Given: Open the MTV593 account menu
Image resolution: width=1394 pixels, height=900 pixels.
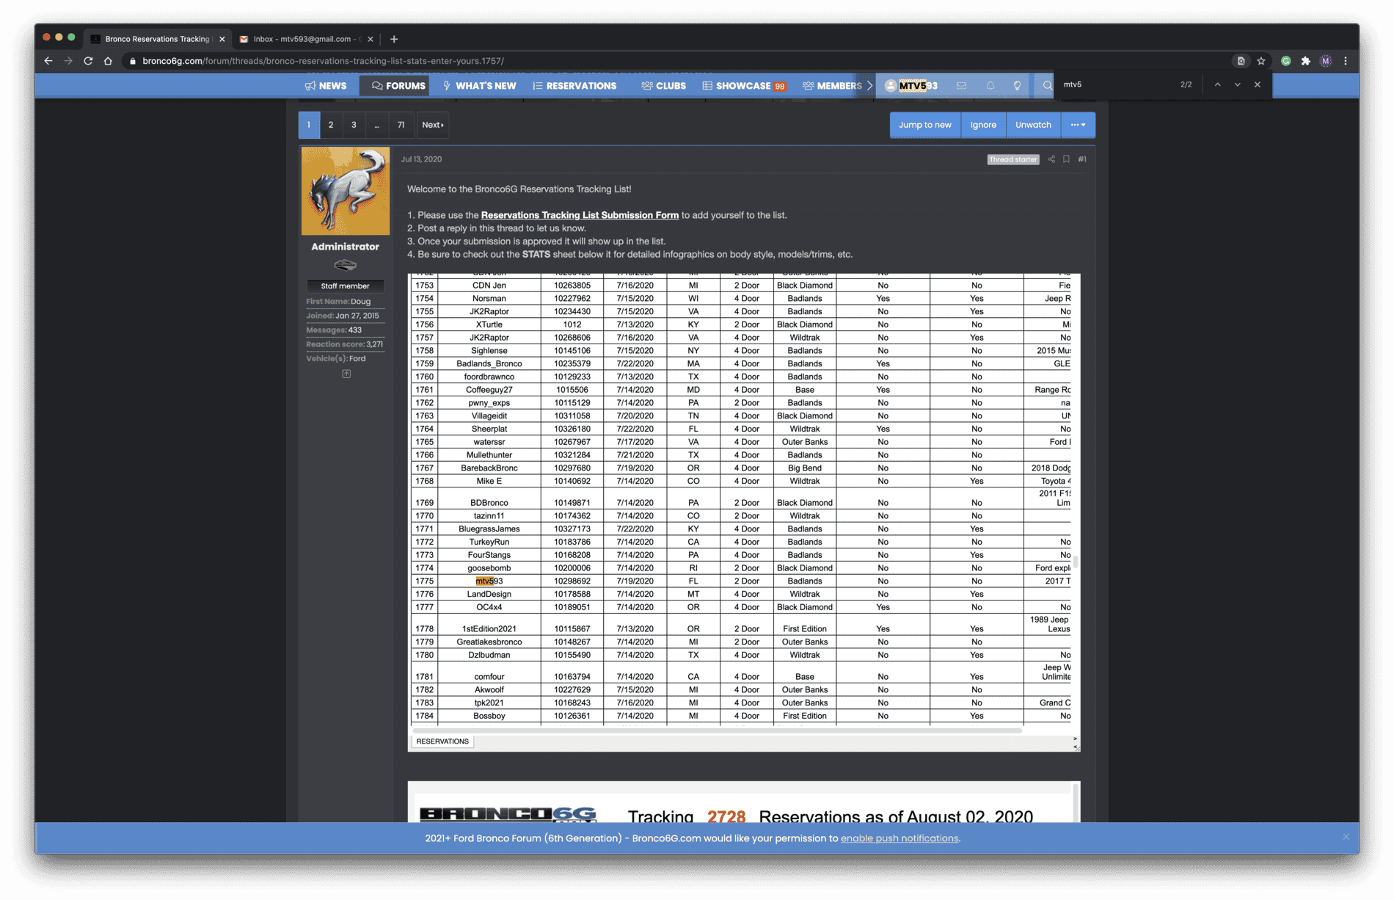Looking at the screenshot, I should click(x=911, y=86).
